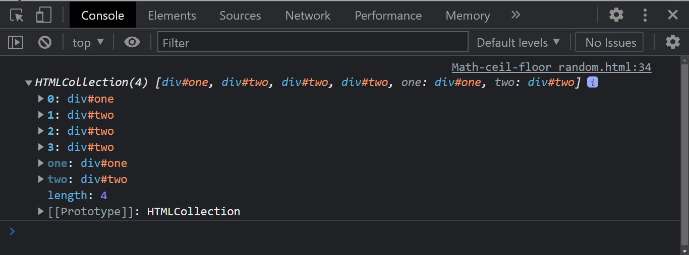
Task: Open the Sources tab
Action: (240, 15)
